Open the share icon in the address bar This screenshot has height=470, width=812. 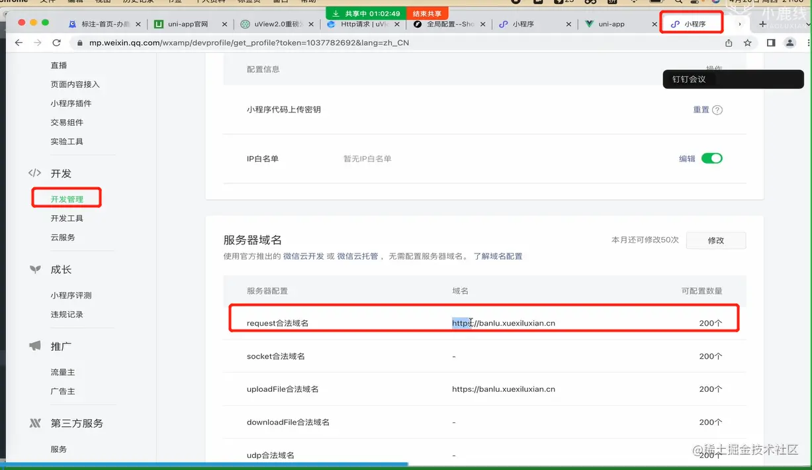point(729,43)
